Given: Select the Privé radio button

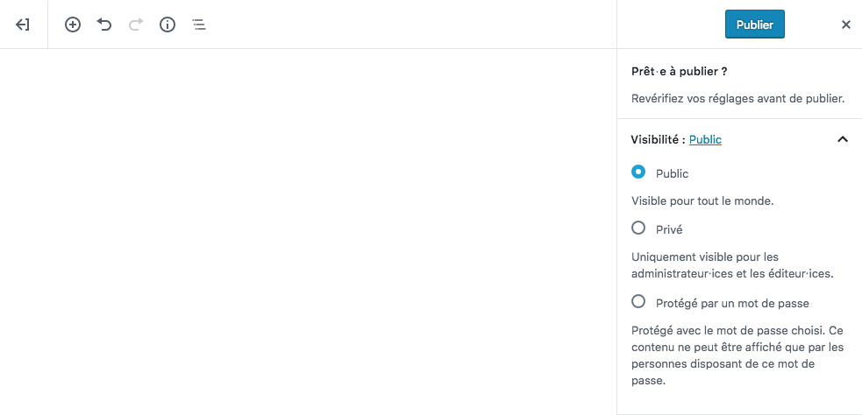Looking at the screenshot, I should [x=638, y=229].
